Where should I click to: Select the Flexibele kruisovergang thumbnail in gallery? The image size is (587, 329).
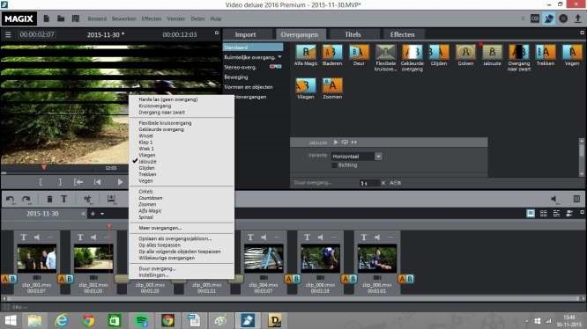coord(385,52)
